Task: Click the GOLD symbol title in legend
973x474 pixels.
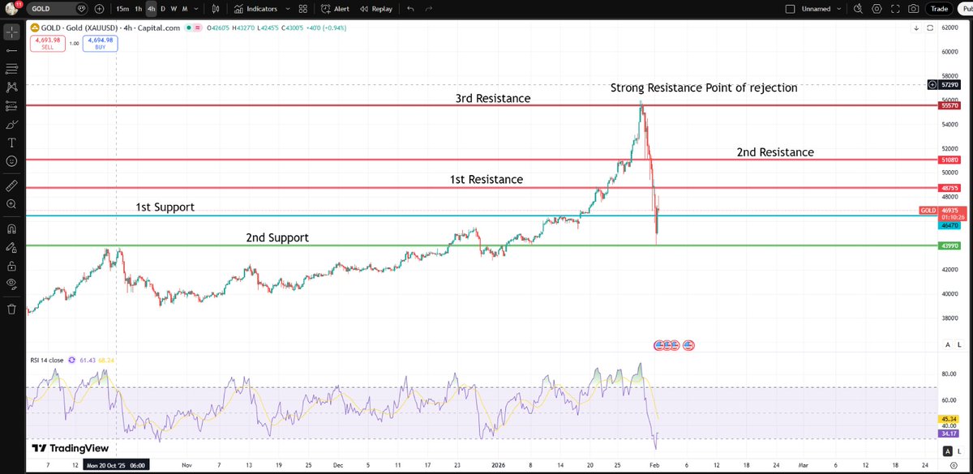Action: click(110, 28)
